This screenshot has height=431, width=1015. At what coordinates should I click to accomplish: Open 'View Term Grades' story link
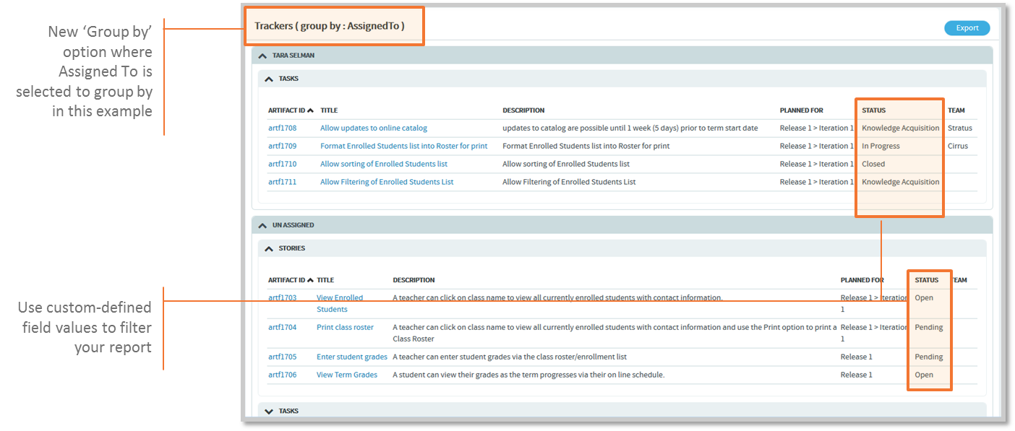[347, 375]
